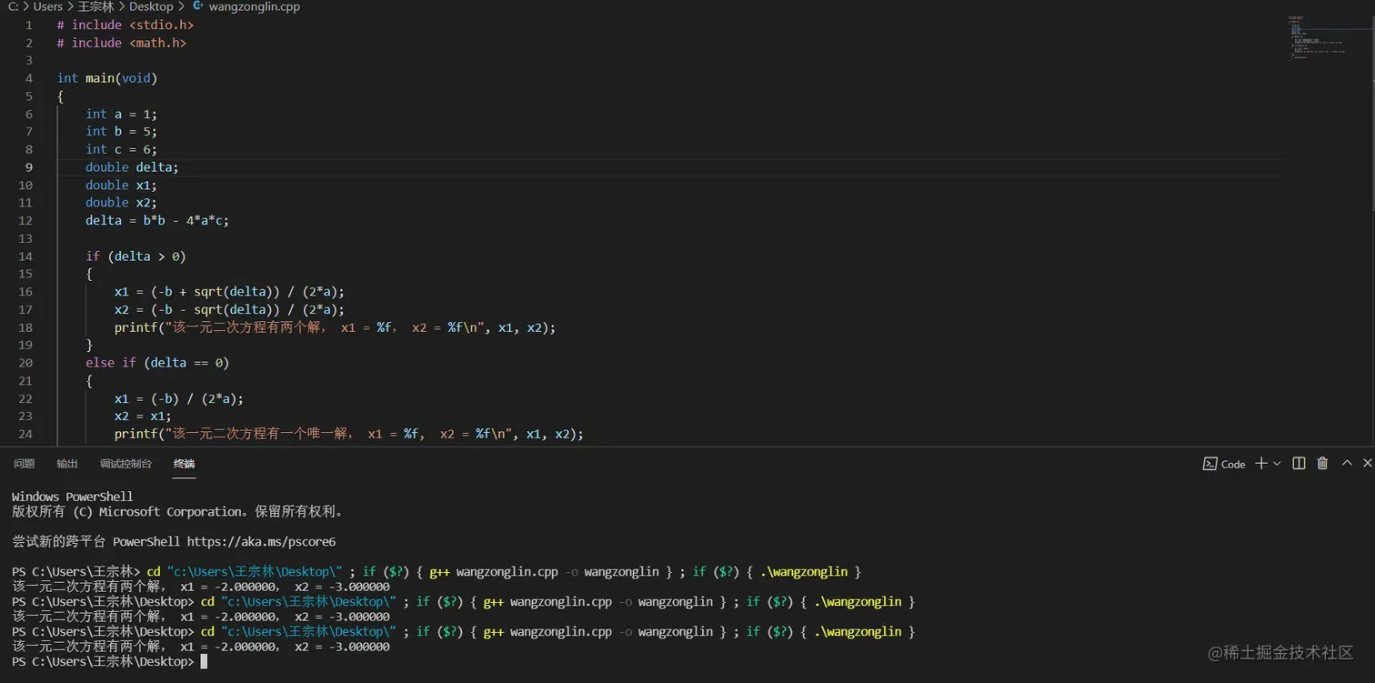
Task: Click the 'x2 = x1;' assignment
Action: pyautogui.click(x=143, y=416)
